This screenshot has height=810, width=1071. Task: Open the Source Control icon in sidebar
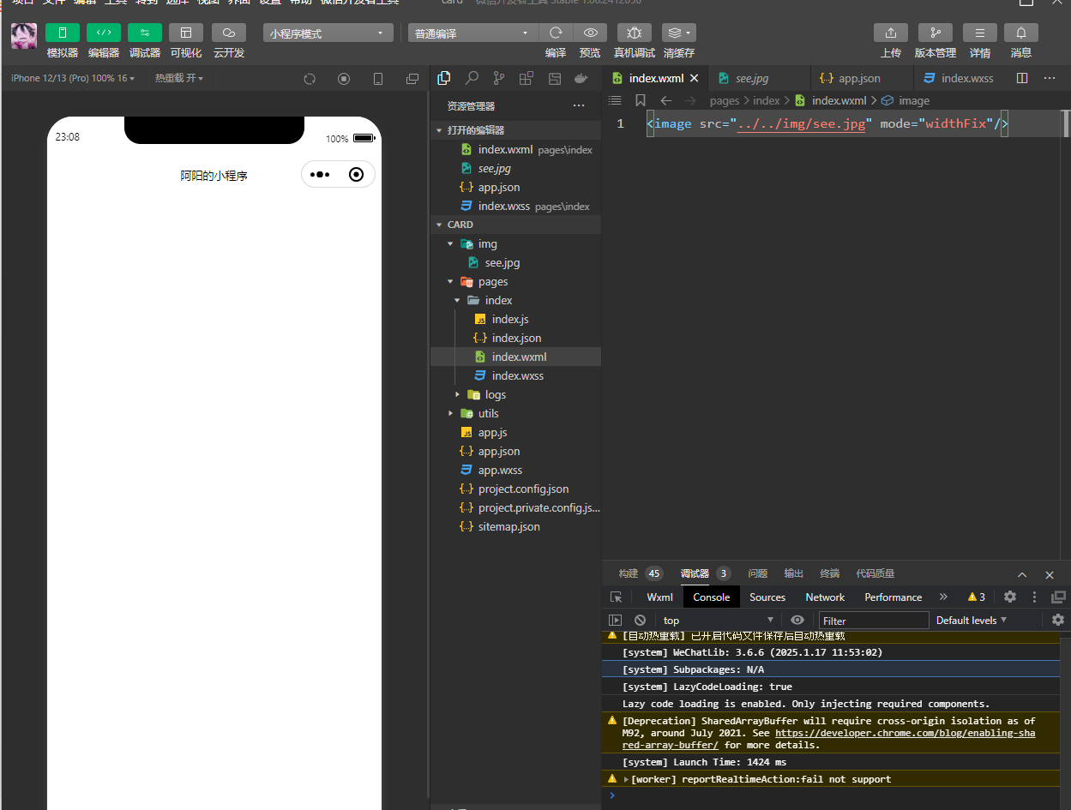click(499, 78)
